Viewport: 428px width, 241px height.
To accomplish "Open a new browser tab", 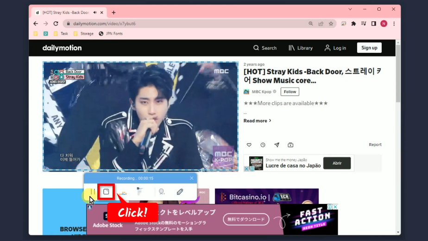I will [x=113, y=13].
